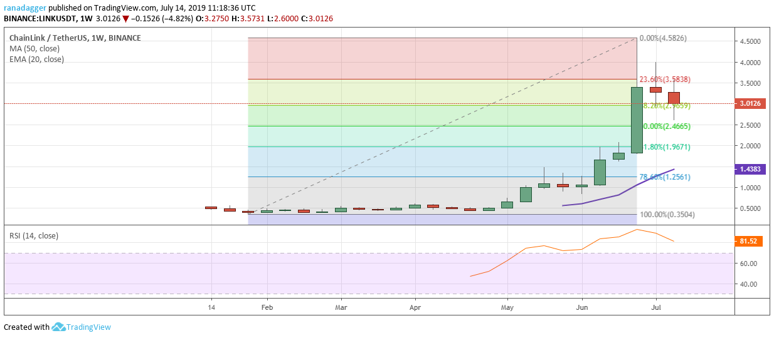Click the 'Mar' date label on time axis
The image size is (774, 338).
pyautogui.click(x=341, y=308)
